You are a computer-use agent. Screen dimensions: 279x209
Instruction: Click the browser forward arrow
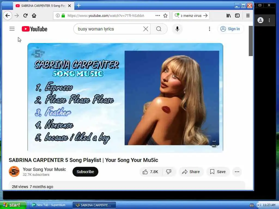tap(17, 16)
